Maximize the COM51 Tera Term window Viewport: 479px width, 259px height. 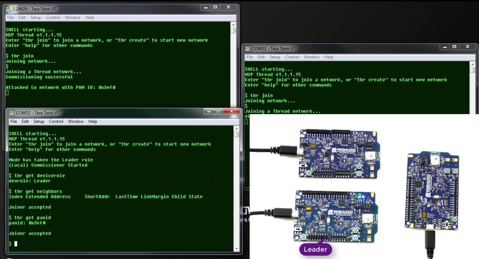[454, 47]
